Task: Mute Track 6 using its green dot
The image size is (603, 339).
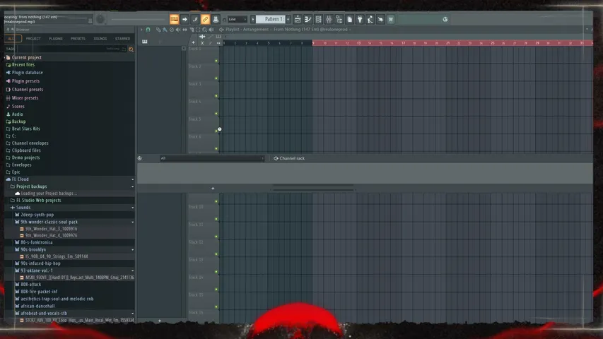Action: 216,149
